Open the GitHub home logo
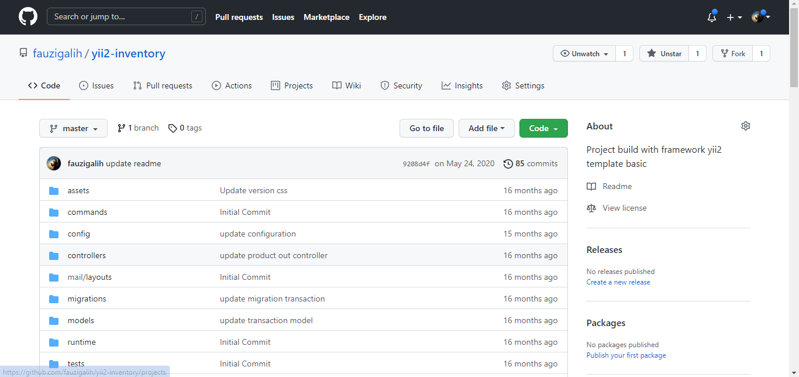 pyautogui.click(x=28, y=16)
